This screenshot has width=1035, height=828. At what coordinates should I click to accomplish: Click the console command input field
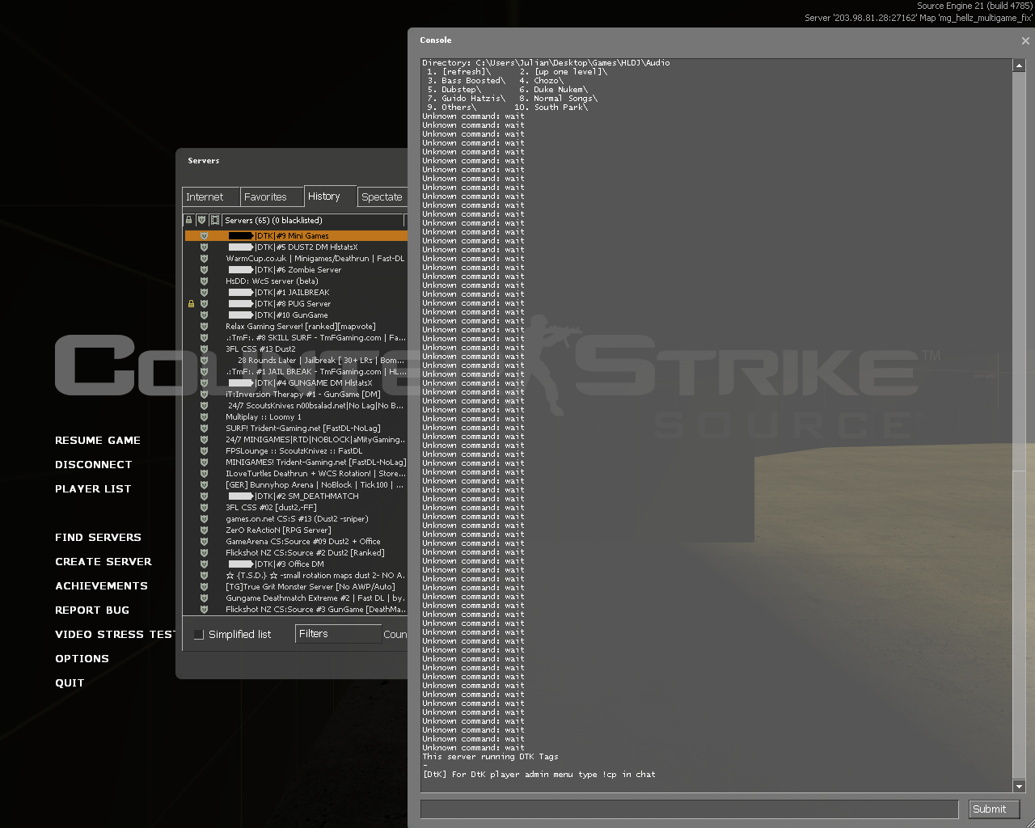(x=689, y=809)
